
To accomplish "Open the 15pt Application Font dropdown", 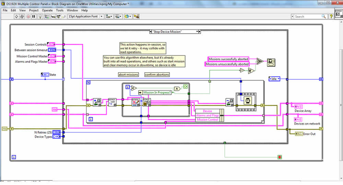I will click(85, 16).
